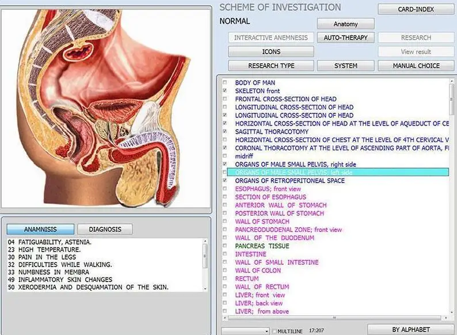This screenshot has height=335, width=457.
Task: Click the male pelvis anatomy image
Action: click(x=106, y=108)
